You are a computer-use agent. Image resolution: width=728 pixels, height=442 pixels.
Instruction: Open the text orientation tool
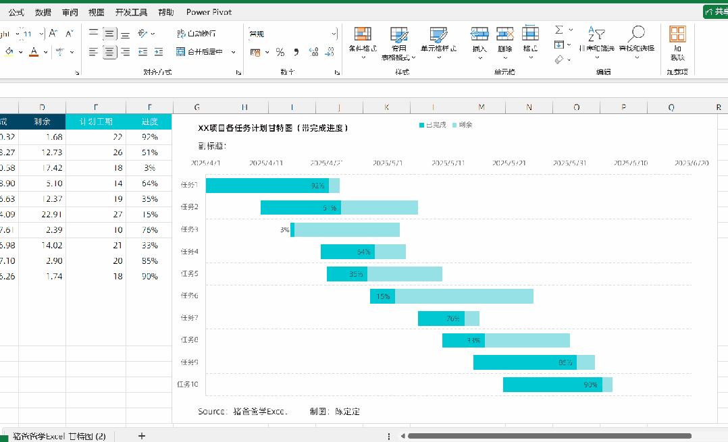pyautogui.click(x=142, y=33)
